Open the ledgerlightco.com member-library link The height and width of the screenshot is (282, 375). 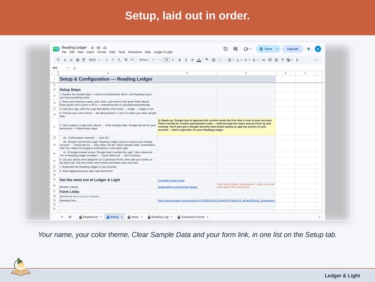coord(178,187)
